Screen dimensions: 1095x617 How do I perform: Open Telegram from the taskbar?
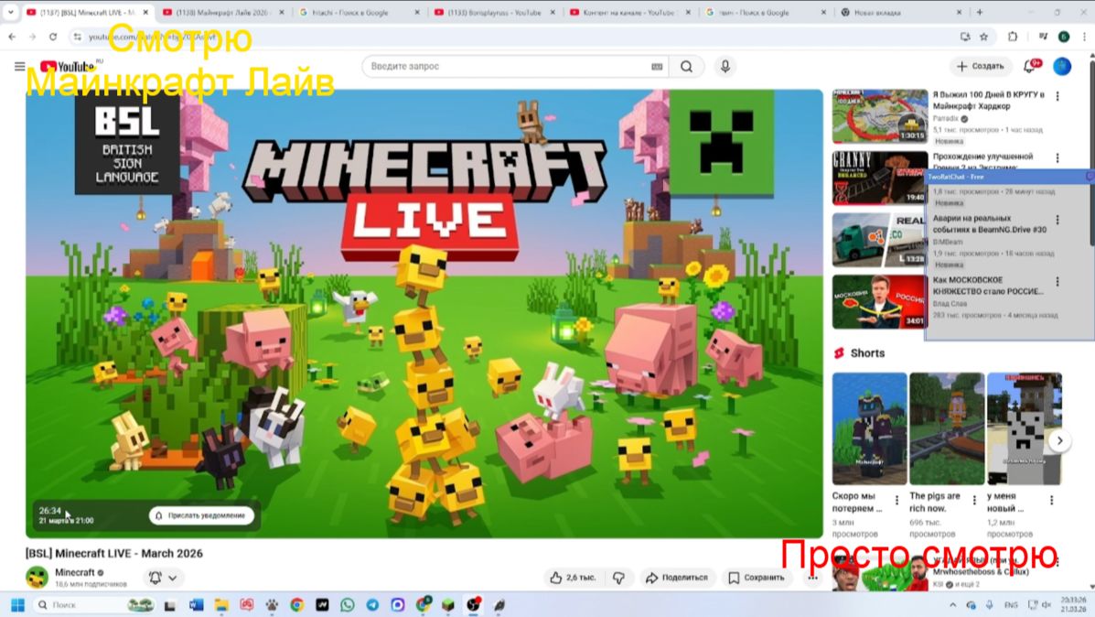coord(372,605)
